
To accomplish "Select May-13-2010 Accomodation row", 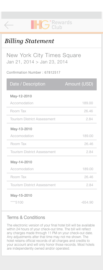I will tap(51, 136).
